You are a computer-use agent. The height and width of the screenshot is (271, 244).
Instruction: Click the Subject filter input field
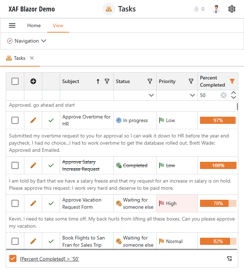coord(87,95)
